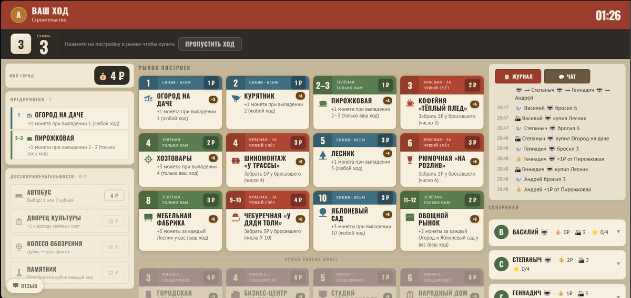Image resolution: width=631 pixels, height=298 pixels.
Task: Select the Дворец культуры landmark
Action: point(70,221)
